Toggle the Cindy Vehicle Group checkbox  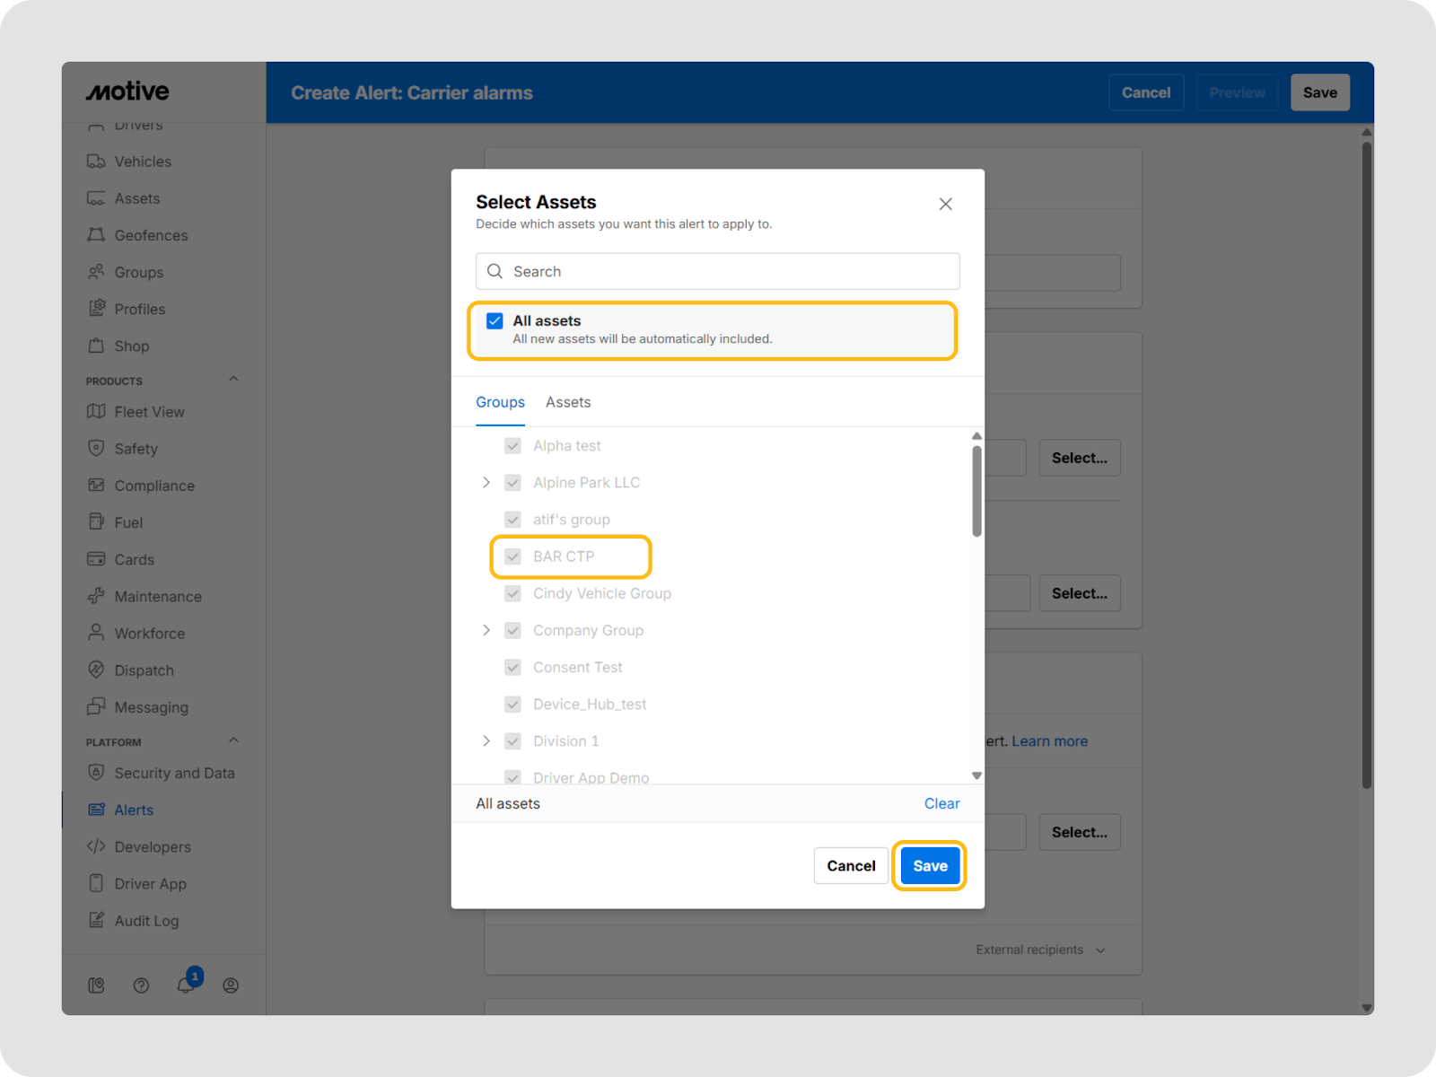coord(512,593)
